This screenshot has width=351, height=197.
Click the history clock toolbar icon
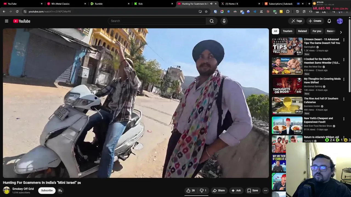pos(298,11)
